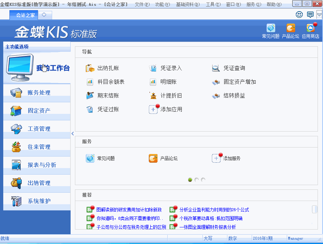Viewport: 323px width, 244px height.
Task: Open link 你知道吗，8类合同不需要缴纳印..
Action: (x=130, y=218)
